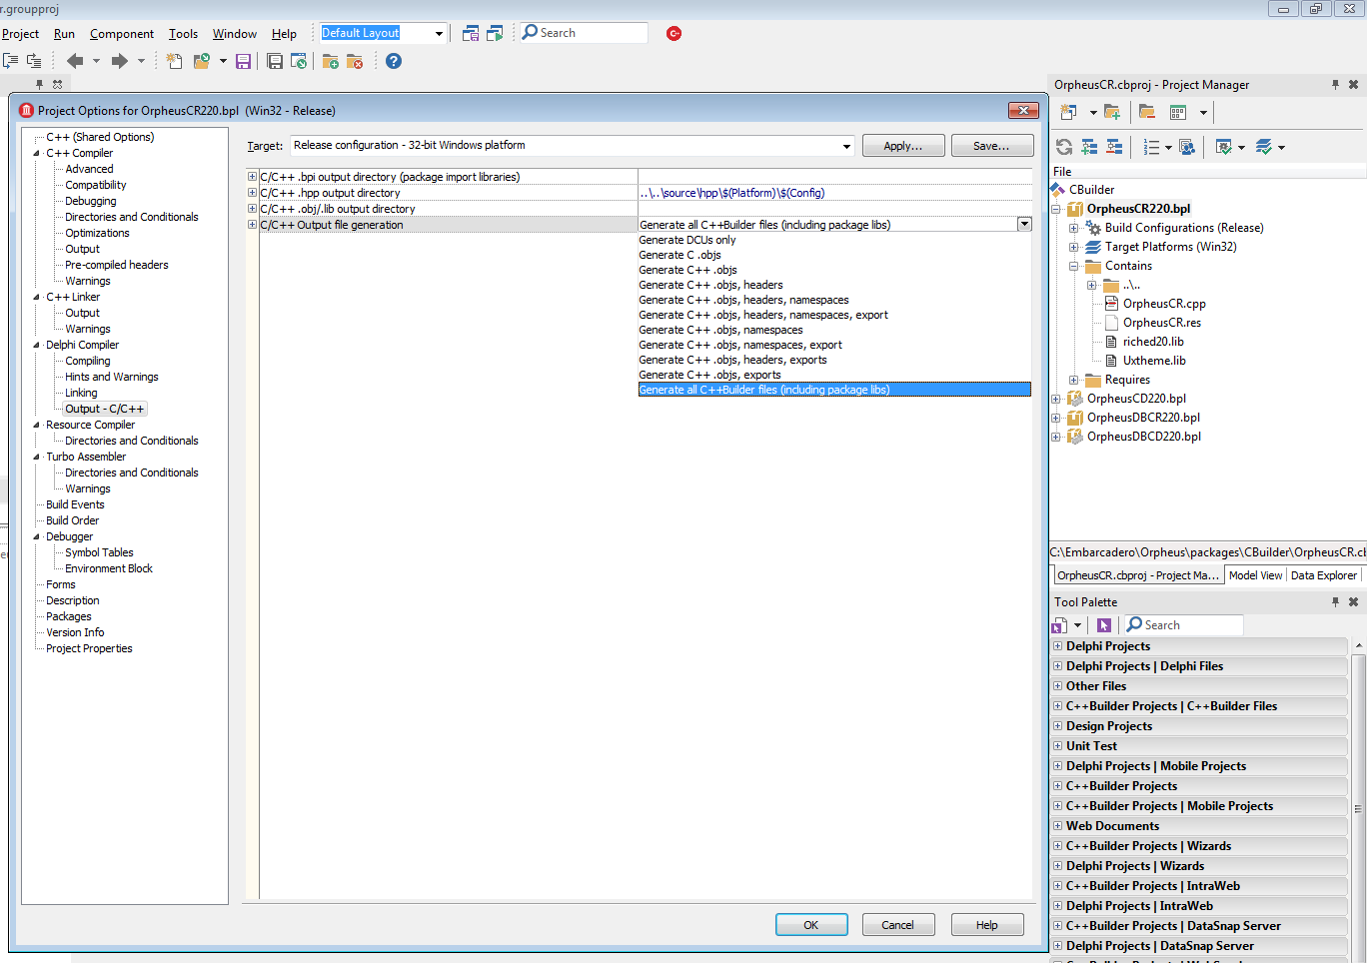Open the Target configuration dropdown
Screen dimensions: 1367x963
(846, 146)
